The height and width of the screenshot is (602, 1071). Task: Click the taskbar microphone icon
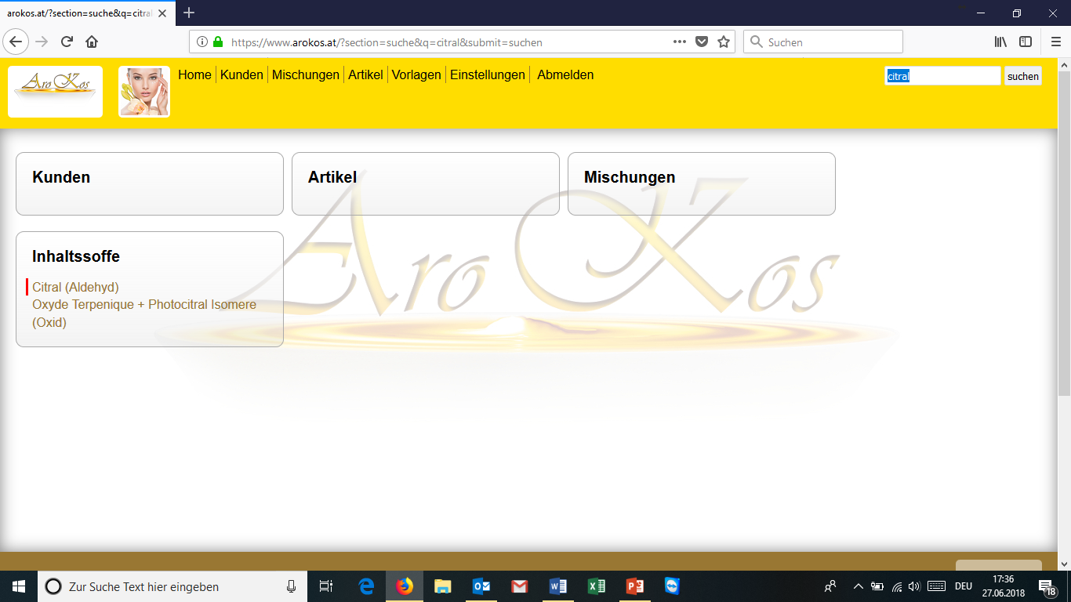click(291, 586)
